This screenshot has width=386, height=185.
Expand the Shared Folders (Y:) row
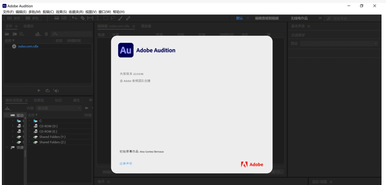[x=29, y=137]
